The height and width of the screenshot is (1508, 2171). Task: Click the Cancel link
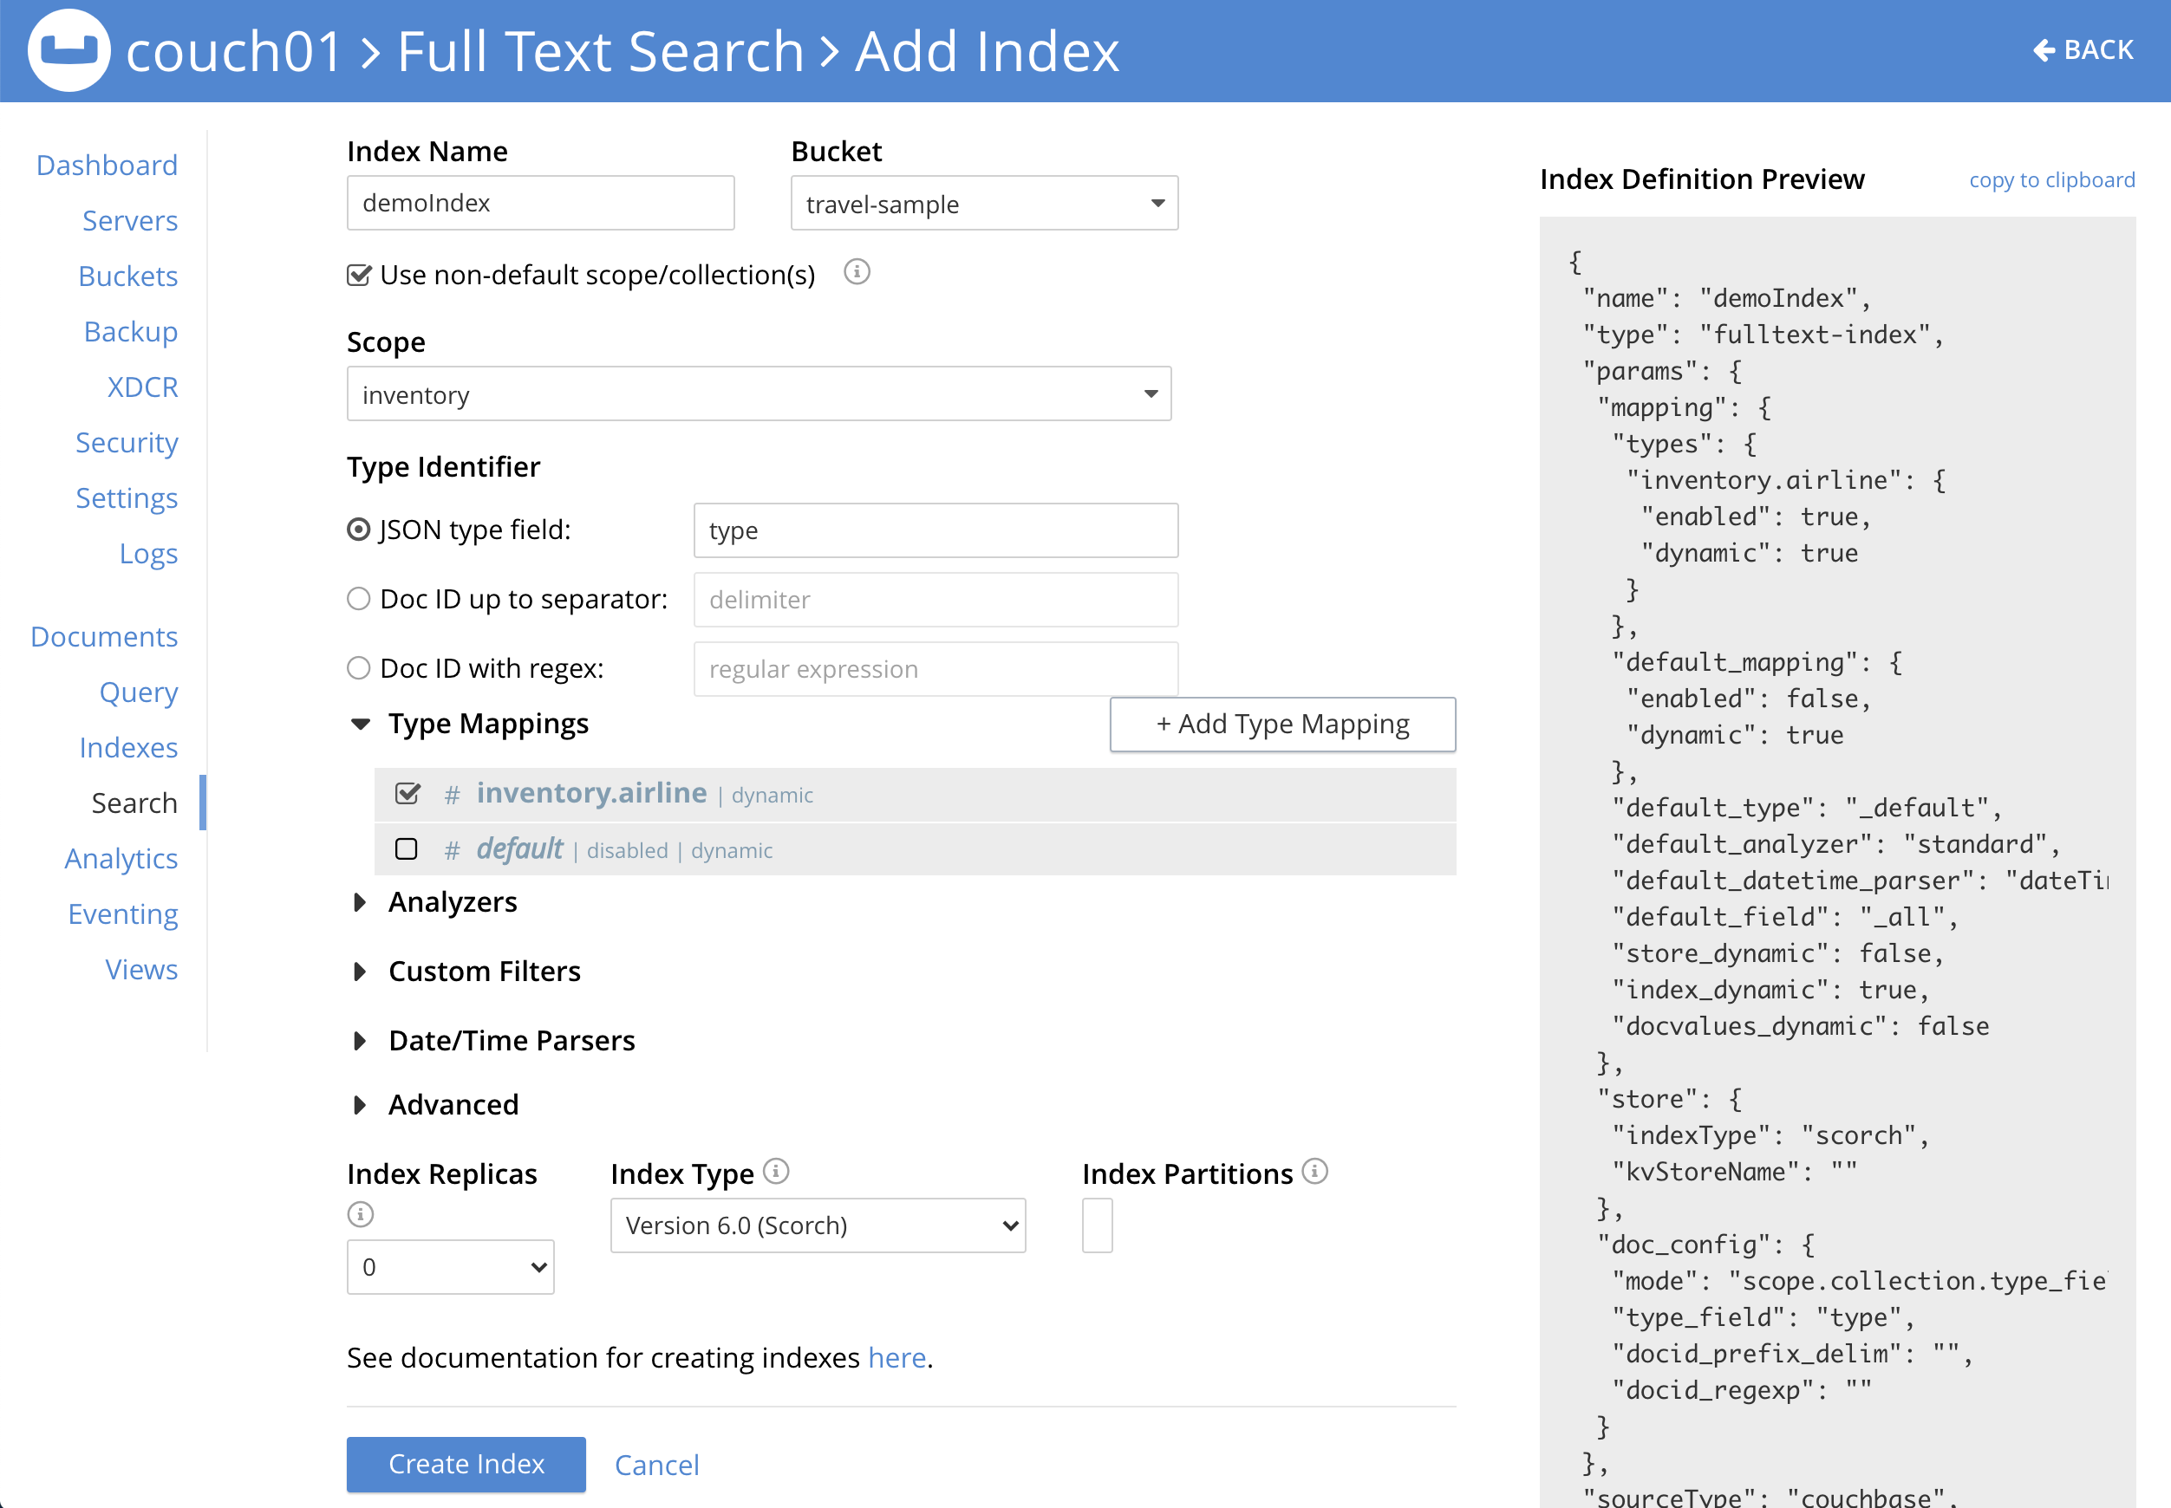tap(657, 1466)
